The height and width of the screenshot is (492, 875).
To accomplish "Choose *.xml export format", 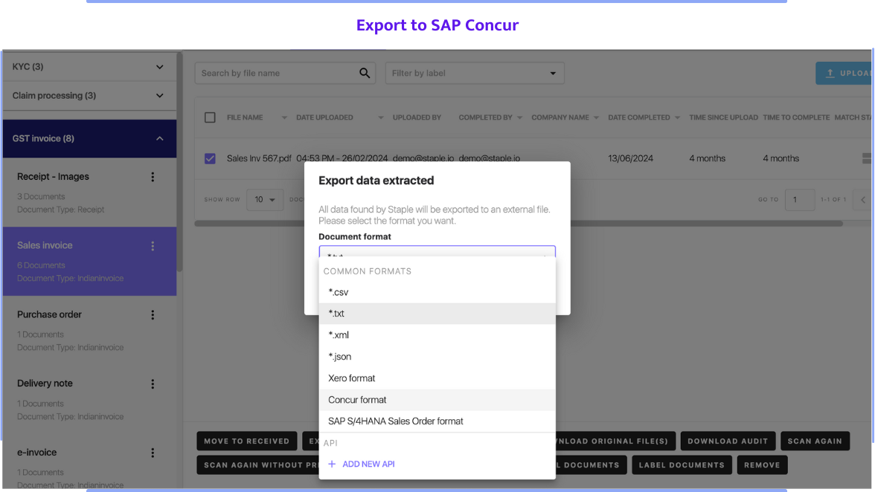I will click(437, 335).
